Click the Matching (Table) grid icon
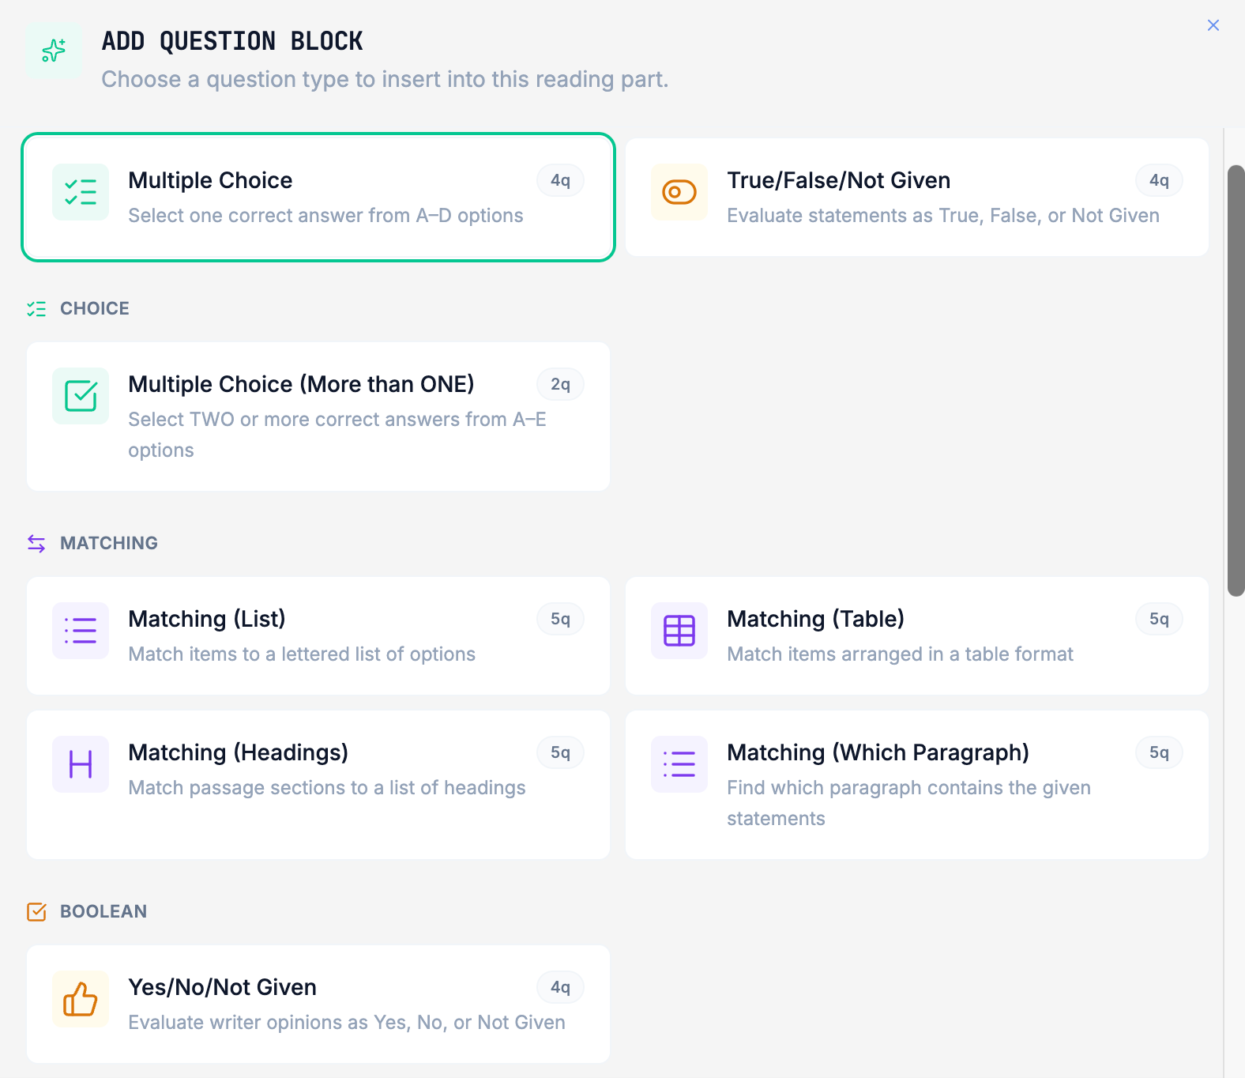1245x1078 pixels. (x=679, y=631)
